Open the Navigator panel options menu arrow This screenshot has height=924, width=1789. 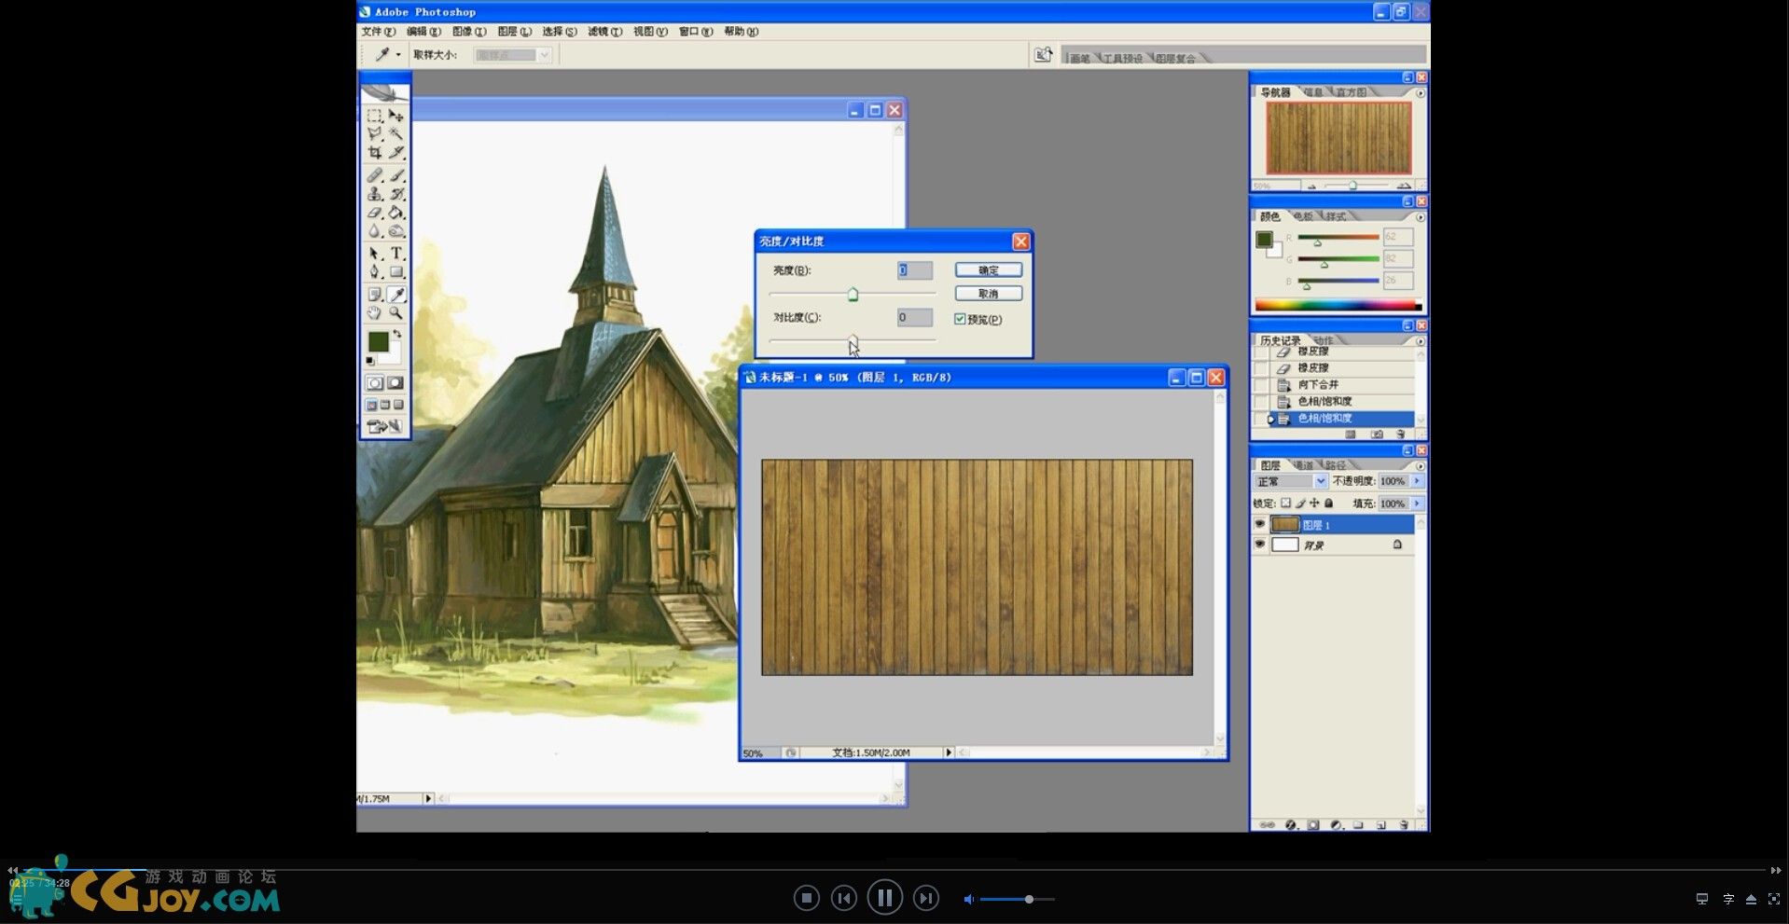coord(1421,93)
